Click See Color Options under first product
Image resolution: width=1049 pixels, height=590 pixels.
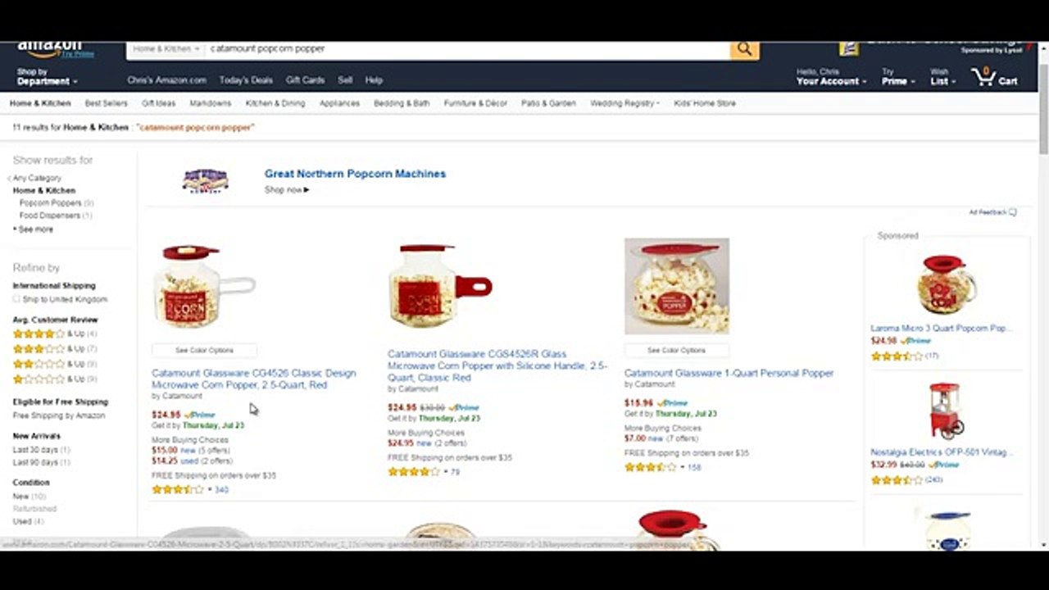tap(204, 351)
